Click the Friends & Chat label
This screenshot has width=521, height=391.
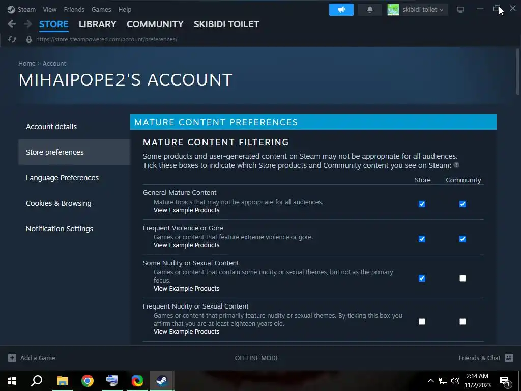click(x=479, y=358)
